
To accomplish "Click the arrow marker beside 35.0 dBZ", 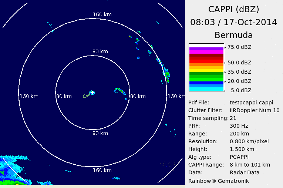I will 225,72.
